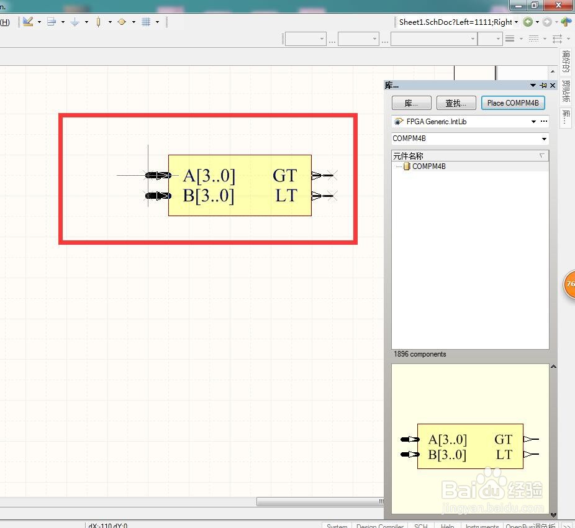
Task: Open the 剪贴板 side tab
Action: tap(566, 91)
